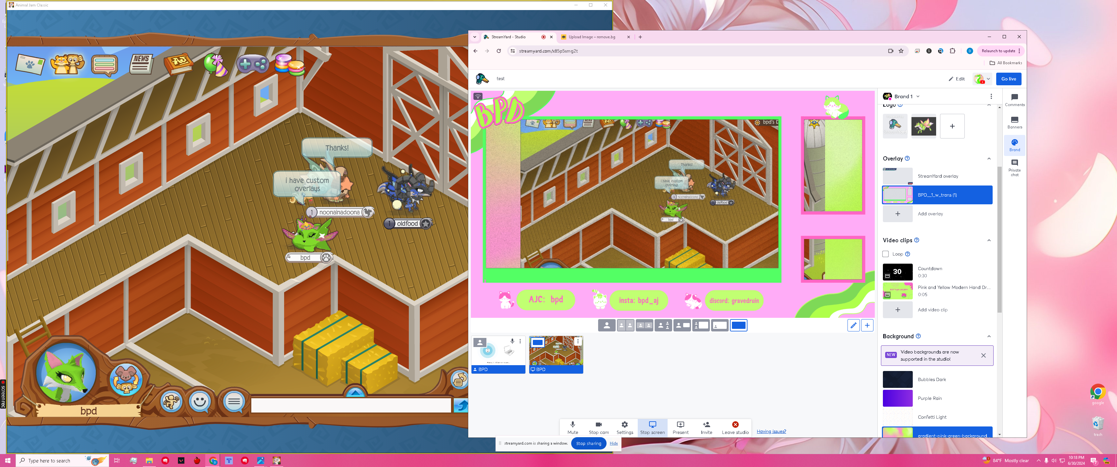Open the NEWS newspaper icon in Animal Jam
The width and height of the screenshot is (1117, 467).
click(141, 64)
